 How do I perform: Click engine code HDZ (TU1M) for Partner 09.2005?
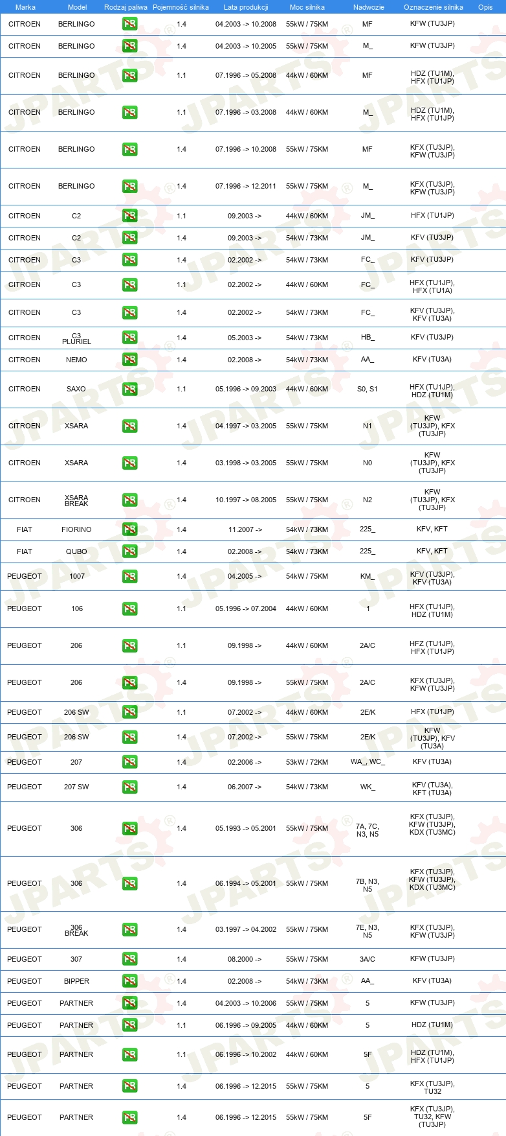(x=432, y=1025)
